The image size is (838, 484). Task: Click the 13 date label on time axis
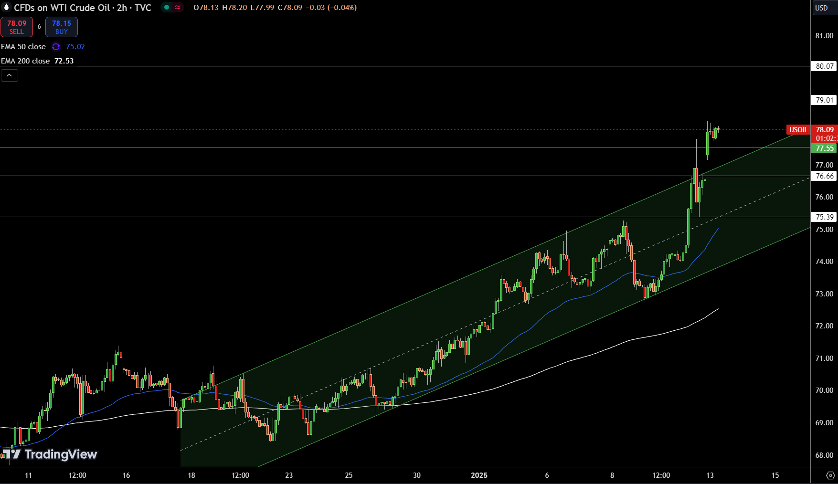click(x=710, y=475)
